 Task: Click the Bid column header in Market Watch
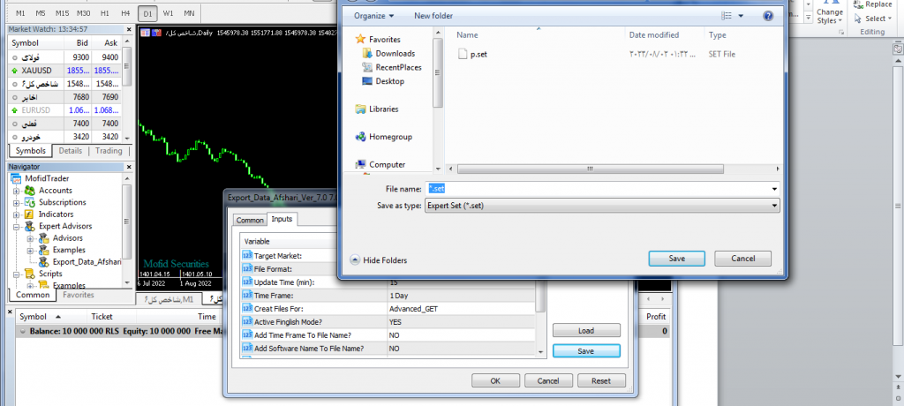point(82,42)
